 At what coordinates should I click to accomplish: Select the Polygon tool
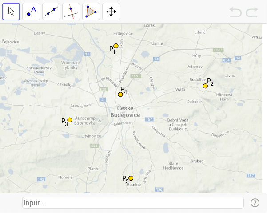(x=91, y=12)
